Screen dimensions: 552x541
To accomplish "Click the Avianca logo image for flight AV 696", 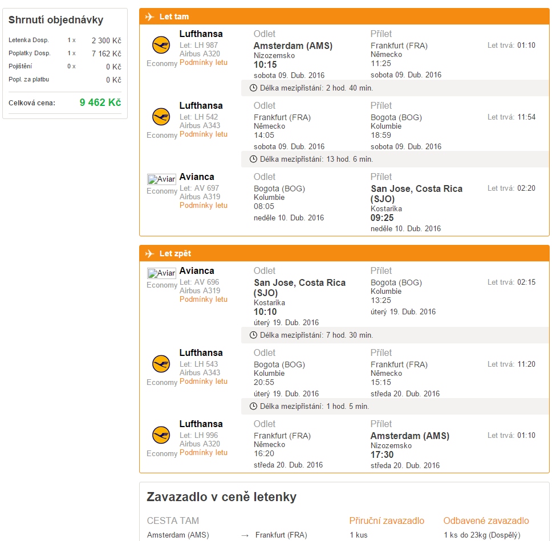I will pos(161,273).
